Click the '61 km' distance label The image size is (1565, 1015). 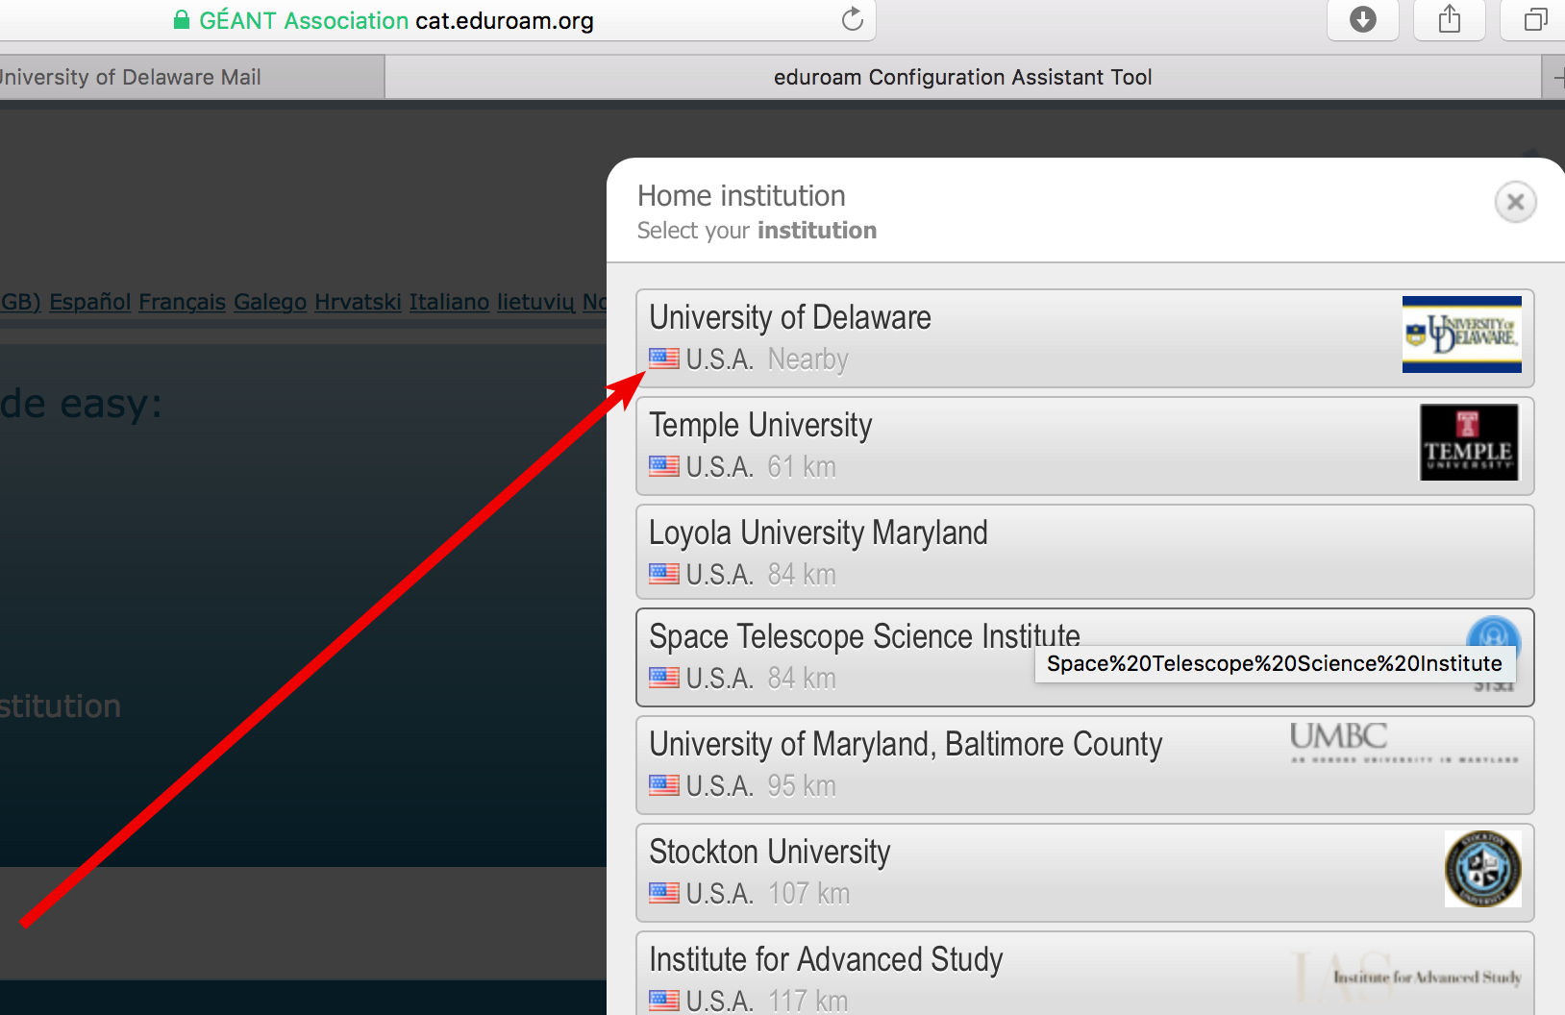click(802, 467)
